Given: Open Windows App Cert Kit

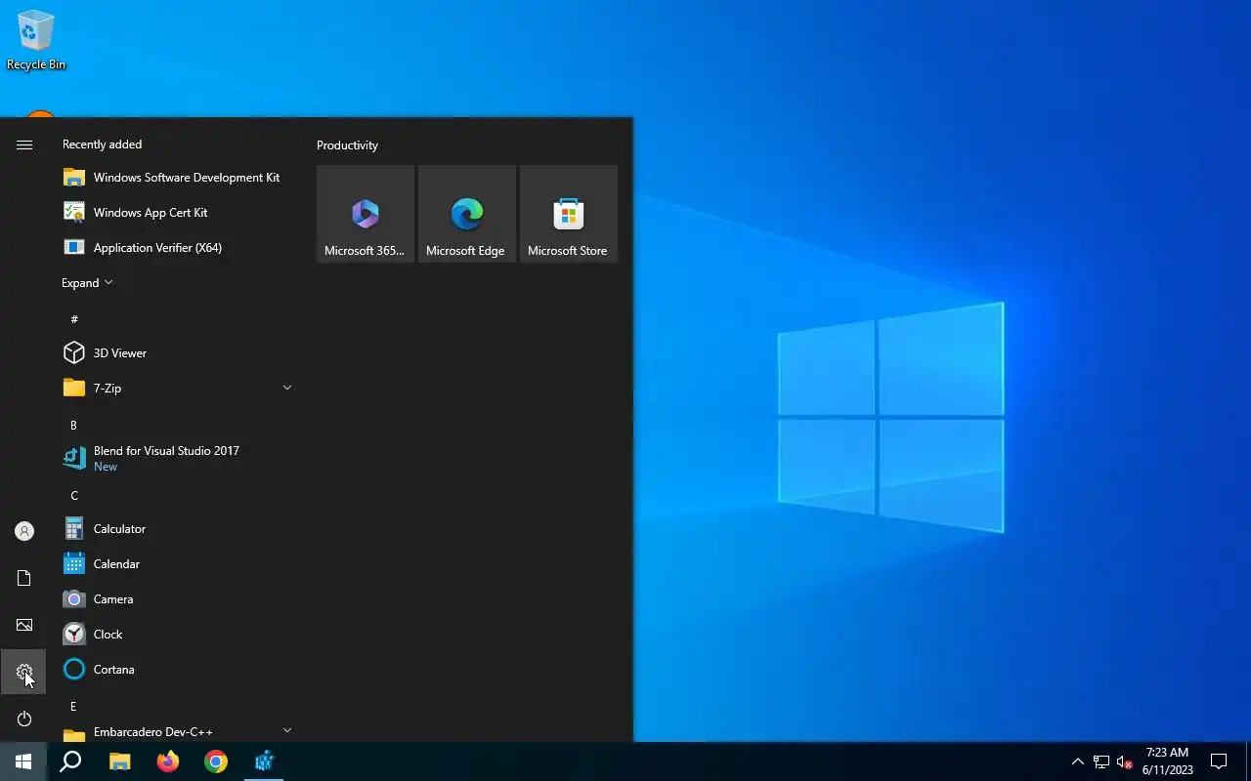Looking at the screenshot, I should coord(177,213).
